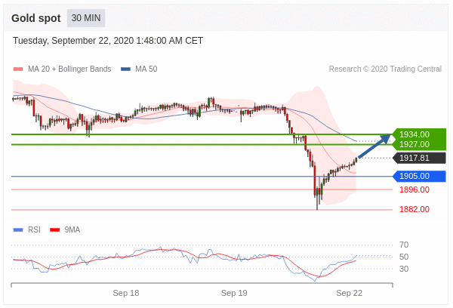
Task: Click the RSI 30 axis value
Action: click(404, 269)
